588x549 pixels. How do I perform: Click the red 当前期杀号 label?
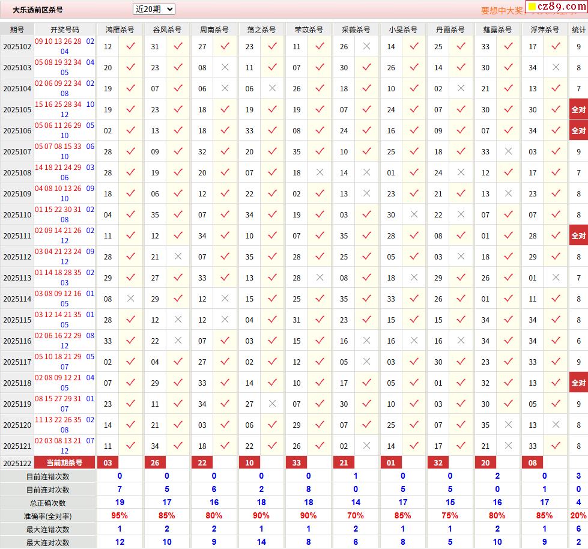coord(64,463)
